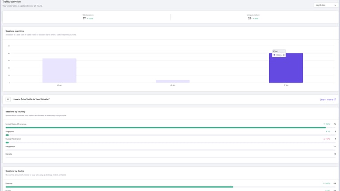Screen dimensions: 340x191
Task: Open the Last 3 days date range dropdown
Action: tap(326, 5)
